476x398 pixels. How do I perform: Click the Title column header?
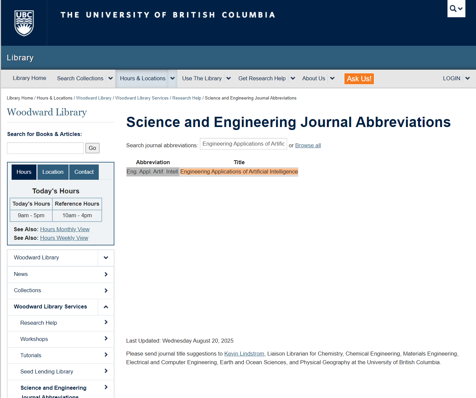(x=239, y=163)
